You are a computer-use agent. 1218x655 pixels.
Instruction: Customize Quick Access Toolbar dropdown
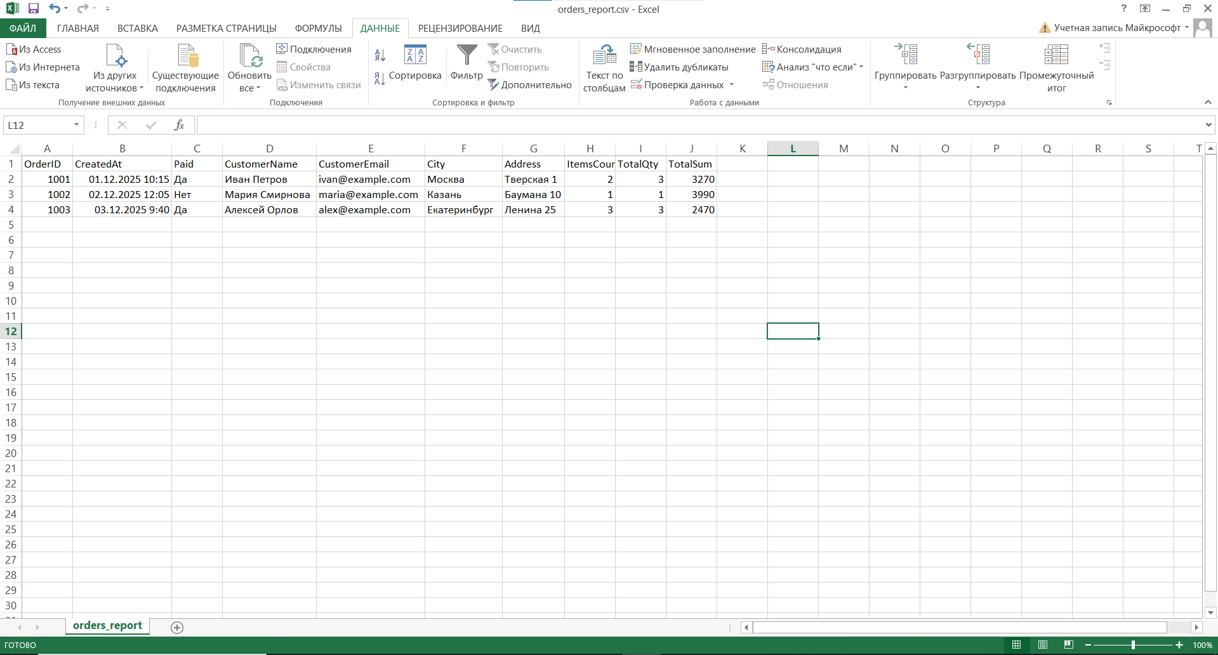click(108, 9)
